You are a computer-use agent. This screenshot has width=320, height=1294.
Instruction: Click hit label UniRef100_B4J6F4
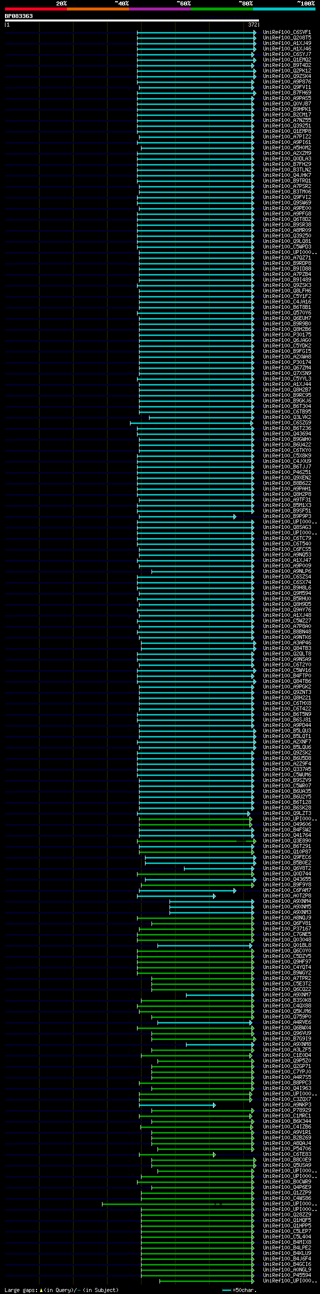(x=287, y=1259)
